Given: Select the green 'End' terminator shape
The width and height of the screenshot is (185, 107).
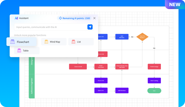Looking at the screenshot, I should pyautogui.click(x=154, y=91).
